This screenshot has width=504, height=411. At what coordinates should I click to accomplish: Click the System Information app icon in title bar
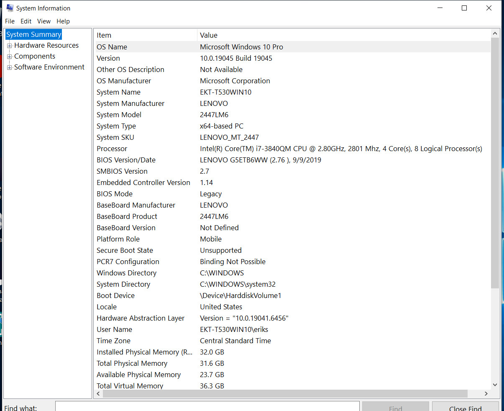tap(10, 8)
